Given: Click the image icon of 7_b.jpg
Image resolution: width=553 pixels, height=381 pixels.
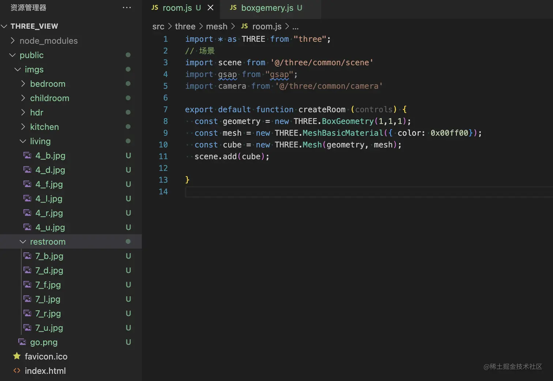Looking at the screenshot, I should (27, 256).
